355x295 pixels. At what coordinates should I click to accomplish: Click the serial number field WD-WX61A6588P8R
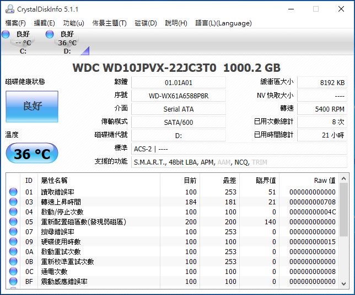pos(179,96)
